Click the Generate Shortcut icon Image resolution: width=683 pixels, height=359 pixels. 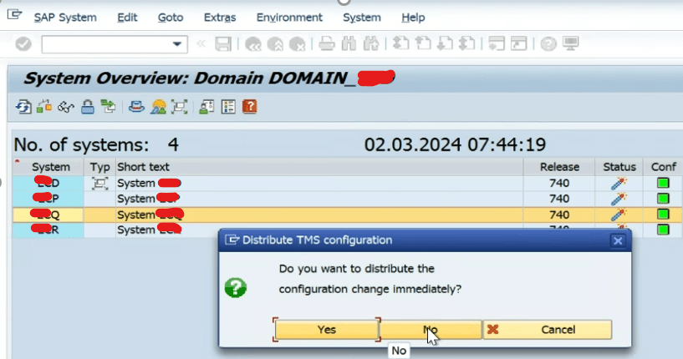518,44
